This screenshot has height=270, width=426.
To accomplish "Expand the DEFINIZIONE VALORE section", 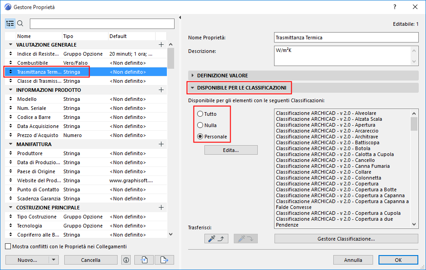I will pyautogui.click(x=193, y=76).
